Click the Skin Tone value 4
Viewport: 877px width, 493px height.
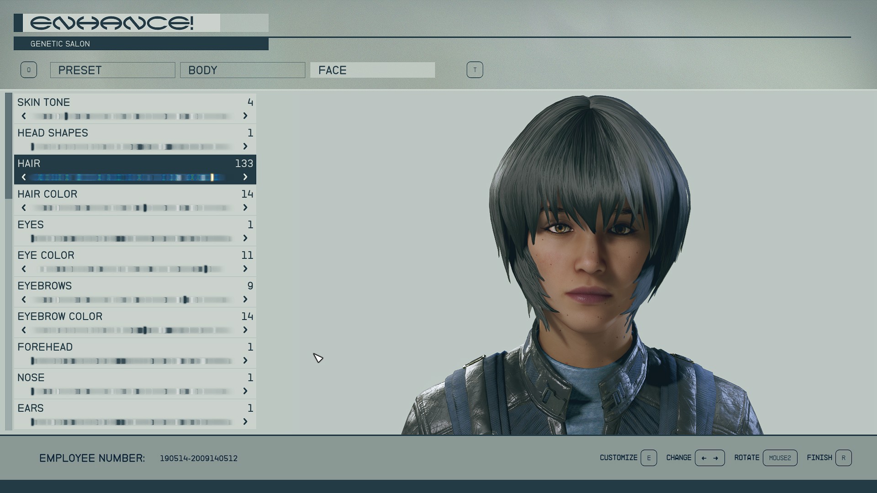[250, 102]
